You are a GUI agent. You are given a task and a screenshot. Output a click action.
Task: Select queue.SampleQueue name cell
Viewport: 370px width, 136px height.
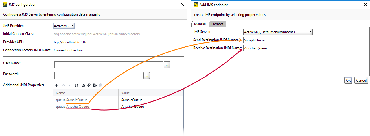click(x=86, y=100)
